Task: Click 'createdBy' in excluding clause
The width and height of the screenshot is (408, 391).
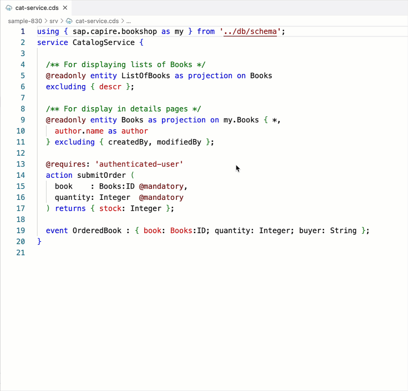Action: pyautogui.click(x=128, y=142)
